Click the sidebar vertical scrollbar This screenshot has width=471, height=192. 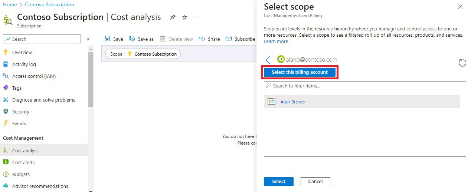pyautogui.click(x=91, y=80)
